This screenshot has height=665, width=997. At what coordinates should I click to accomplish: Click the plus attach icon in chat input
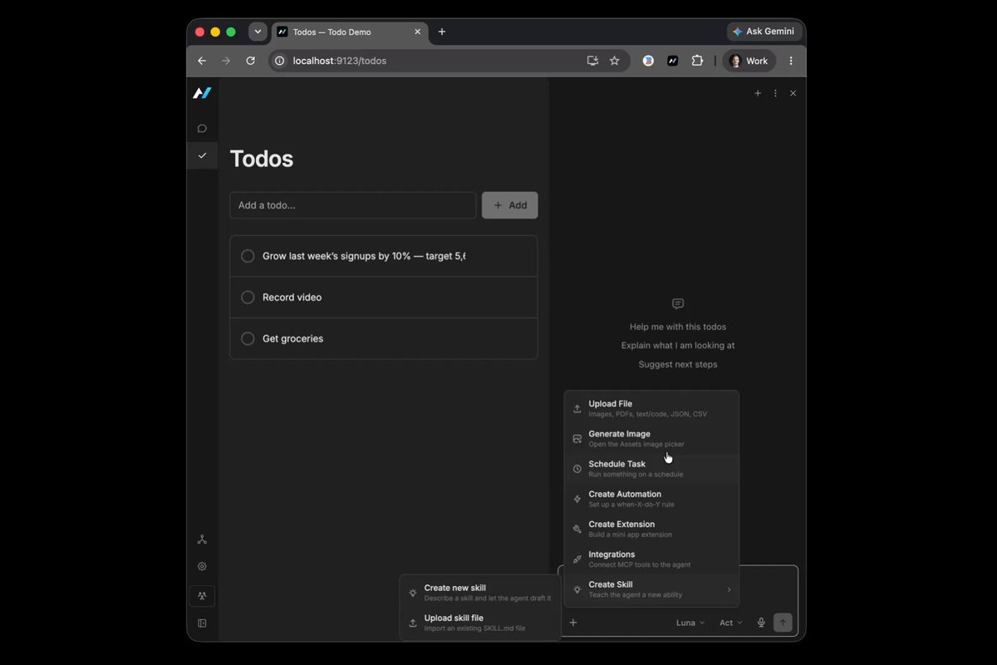573,623
